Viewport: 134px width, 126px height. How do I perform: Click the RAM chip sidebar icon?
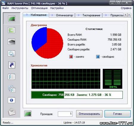[12, 42]
